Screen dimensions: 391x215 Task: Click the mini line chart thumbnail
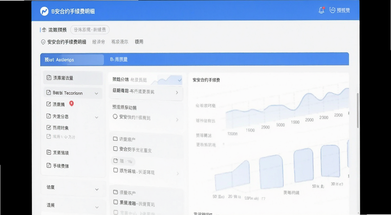pos(167,80)
